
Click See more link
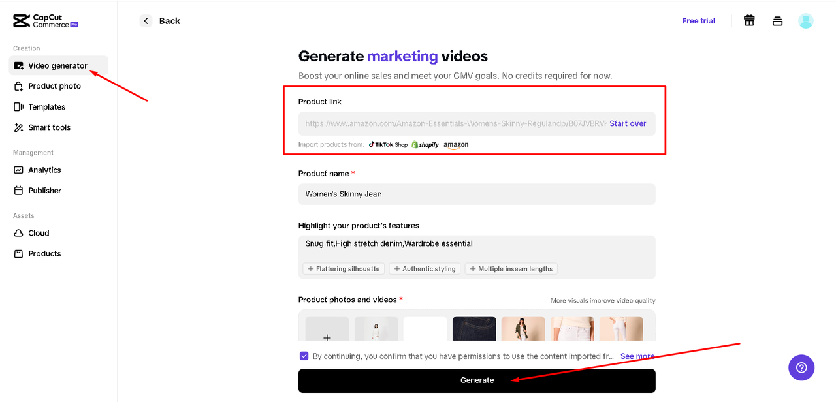coord(637,356)
